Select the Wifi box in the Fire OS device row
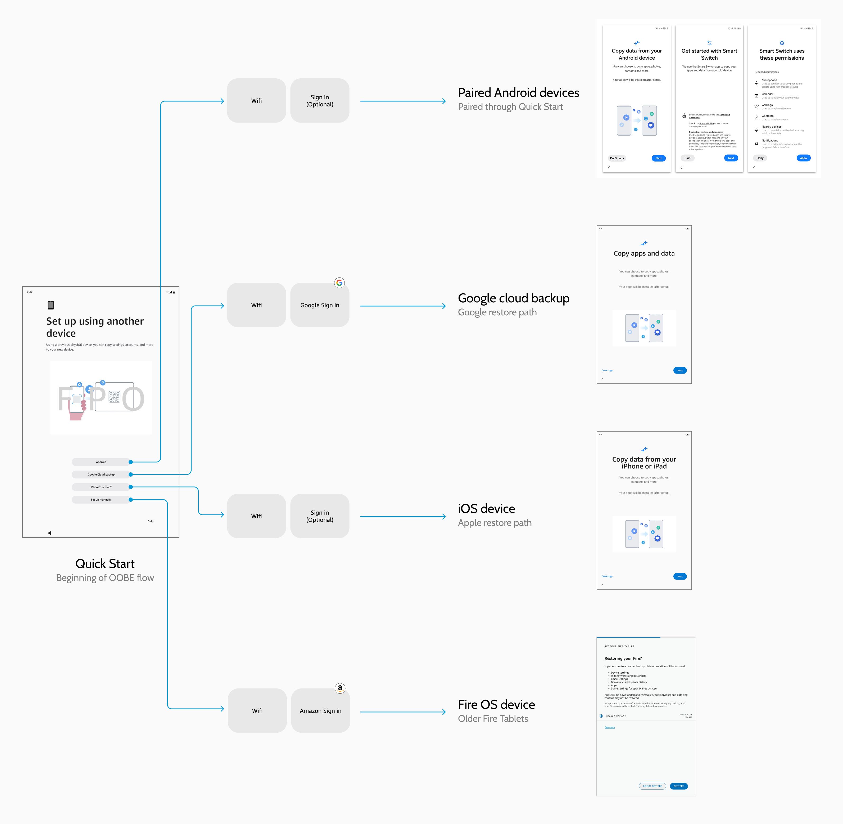 (x=257, y=711)
